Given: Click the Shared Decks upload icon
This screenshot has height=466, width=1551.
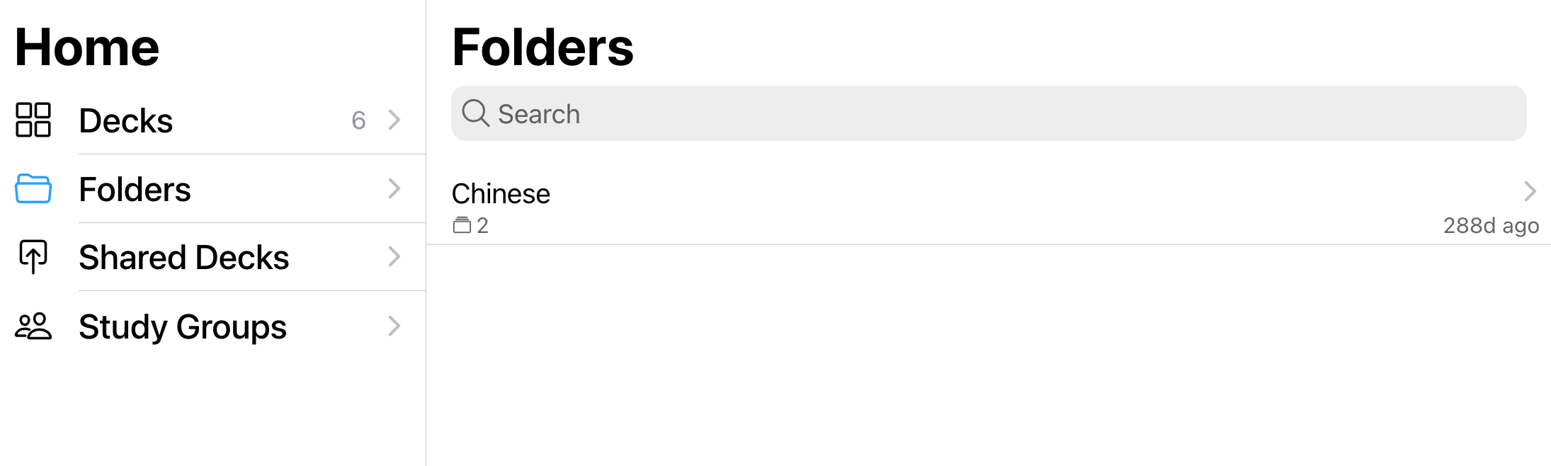Looking at the screenshot, I should (33, 256).
